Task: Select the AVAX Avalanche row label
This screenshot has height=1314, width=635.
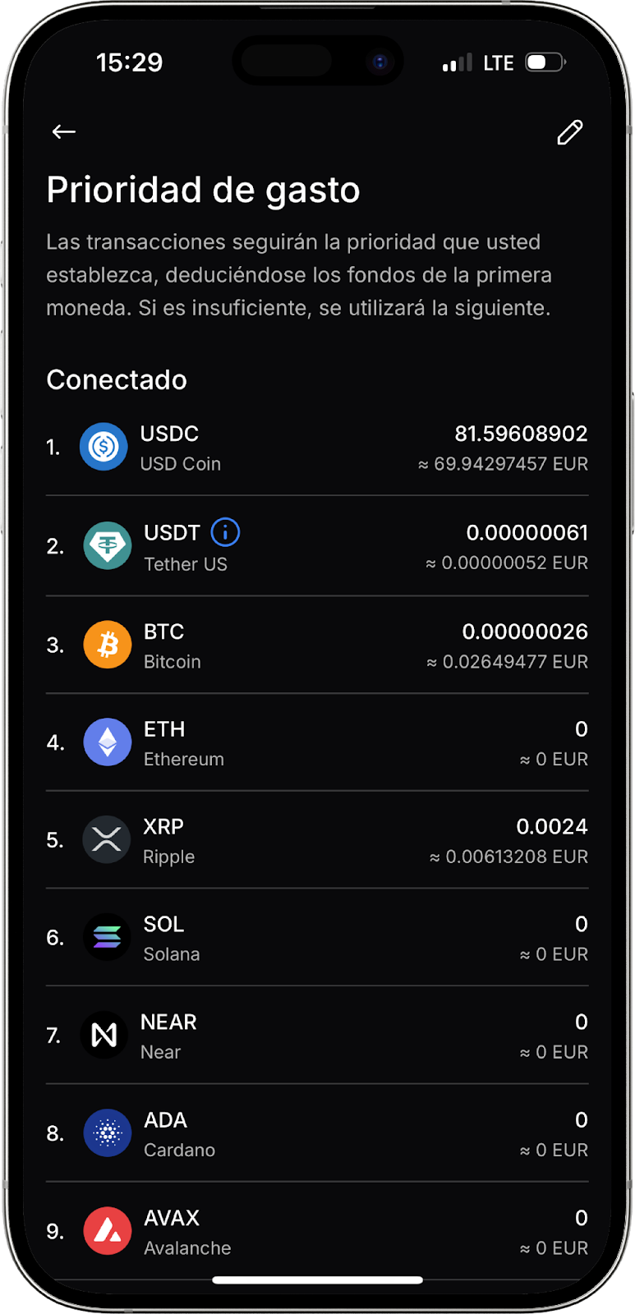Action: [x=186, y=1232]
